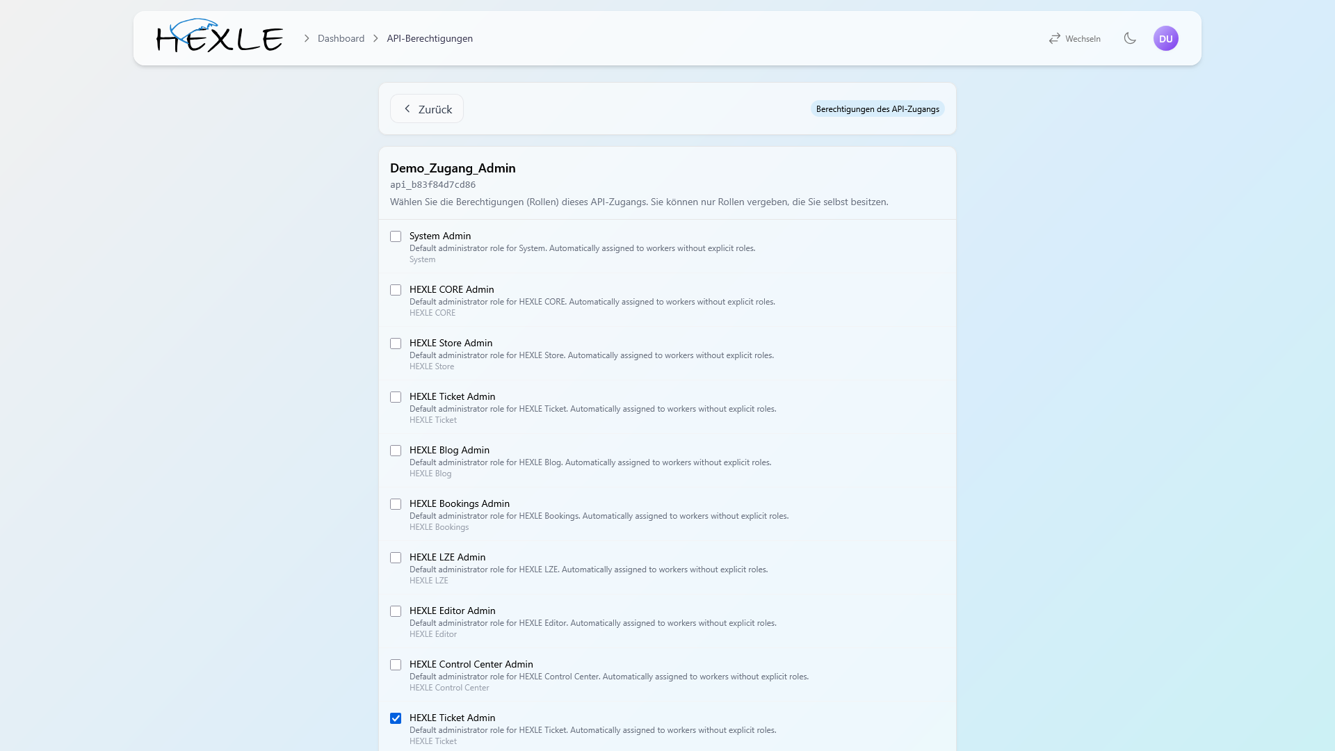Click the API-Berechtigungen breadcrumb
The height and width of the screenshot is (751, 1335).
430,38
